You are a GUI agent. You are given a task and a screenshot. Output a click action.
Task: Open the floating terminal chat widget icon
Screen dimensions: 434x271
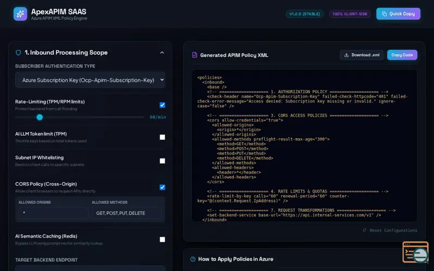click(x=416, y=252)
